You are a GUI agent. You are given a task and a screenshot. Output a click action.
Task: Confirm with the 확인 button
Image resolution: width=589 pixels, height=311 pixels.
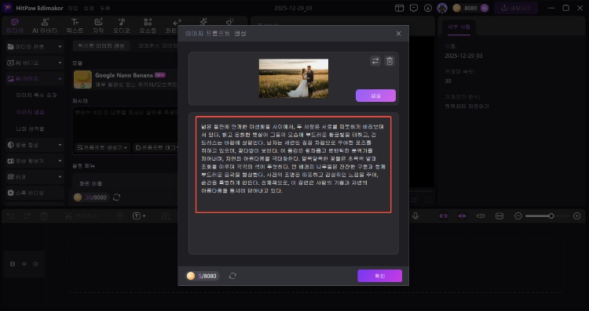click(379, 276)
